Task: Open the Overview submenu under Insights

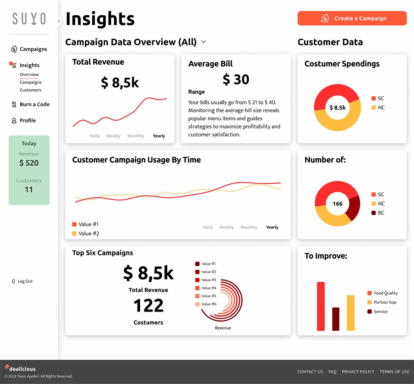Action: (x=29, y=75)
